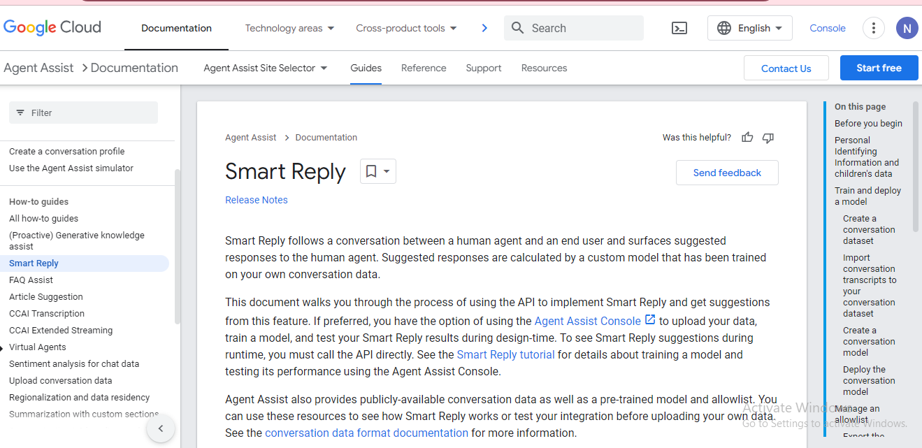Click the sidebar Filter field
The width and height of the screenshot is (922, 448).
point(83,113)
